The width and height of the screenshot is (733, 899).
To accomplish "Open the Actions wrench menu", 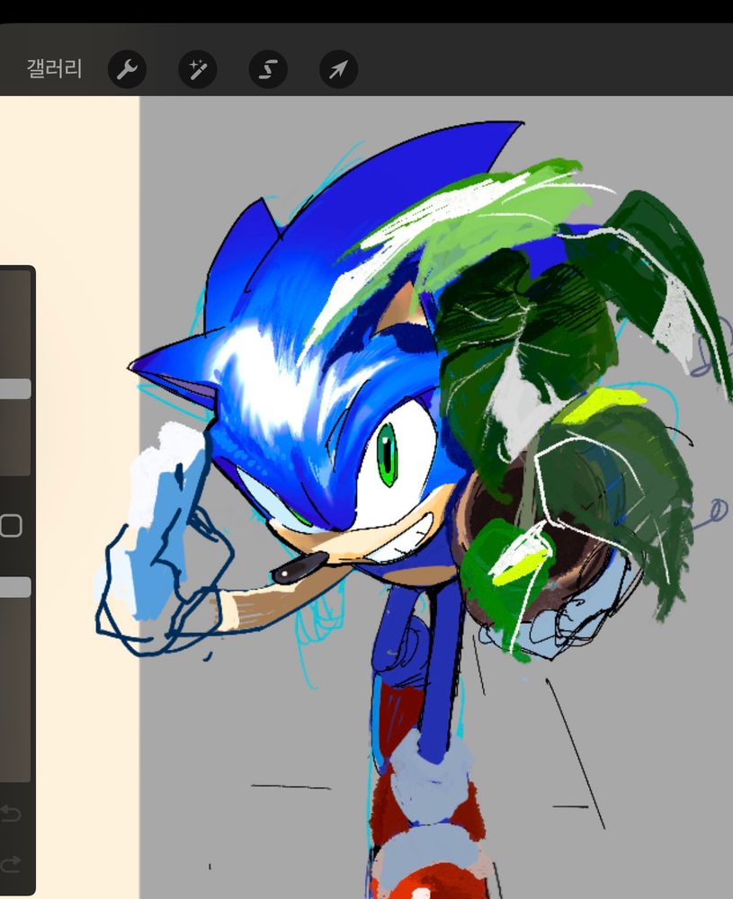I will pyautogui.click(x=127, y=69).
